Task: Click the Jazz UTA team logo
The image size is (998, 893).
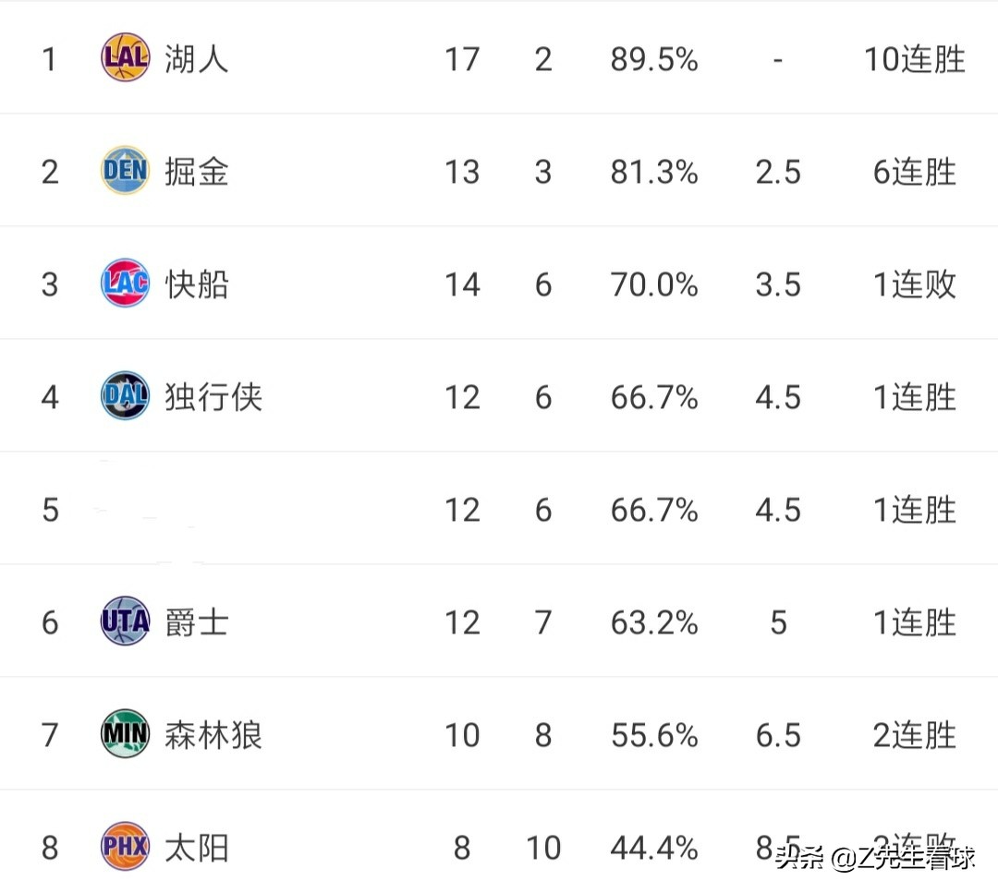Action: tap(125, 621)
